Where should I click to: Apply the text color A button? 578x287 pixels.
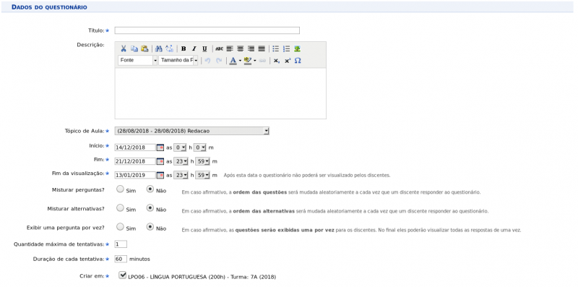(233, 61)
